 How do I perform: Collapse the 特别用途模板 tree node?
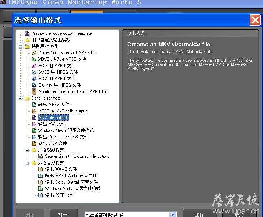coord(20,47)
